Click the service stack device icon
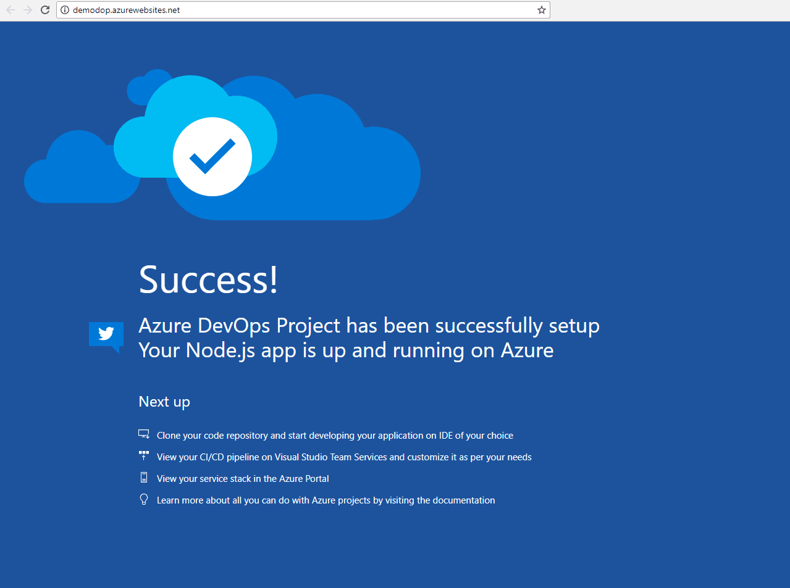Image resolution: width=790 pixels, height=588 pixels. (x=144, y=478)
